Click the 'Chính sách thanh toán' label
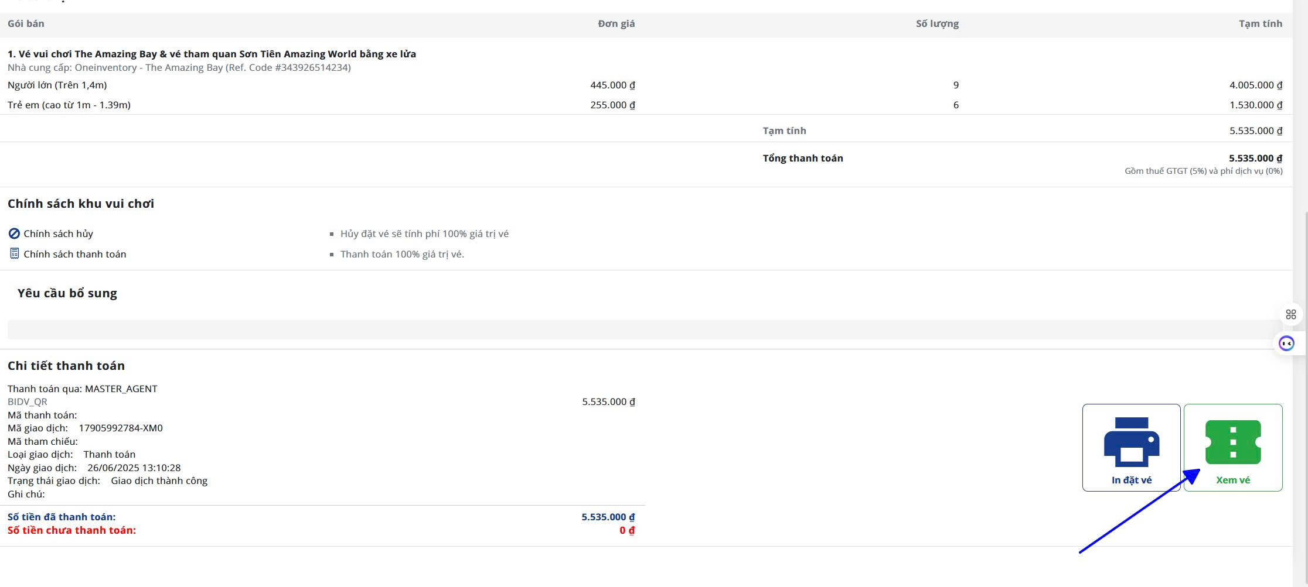 click(x=74, y=254)
